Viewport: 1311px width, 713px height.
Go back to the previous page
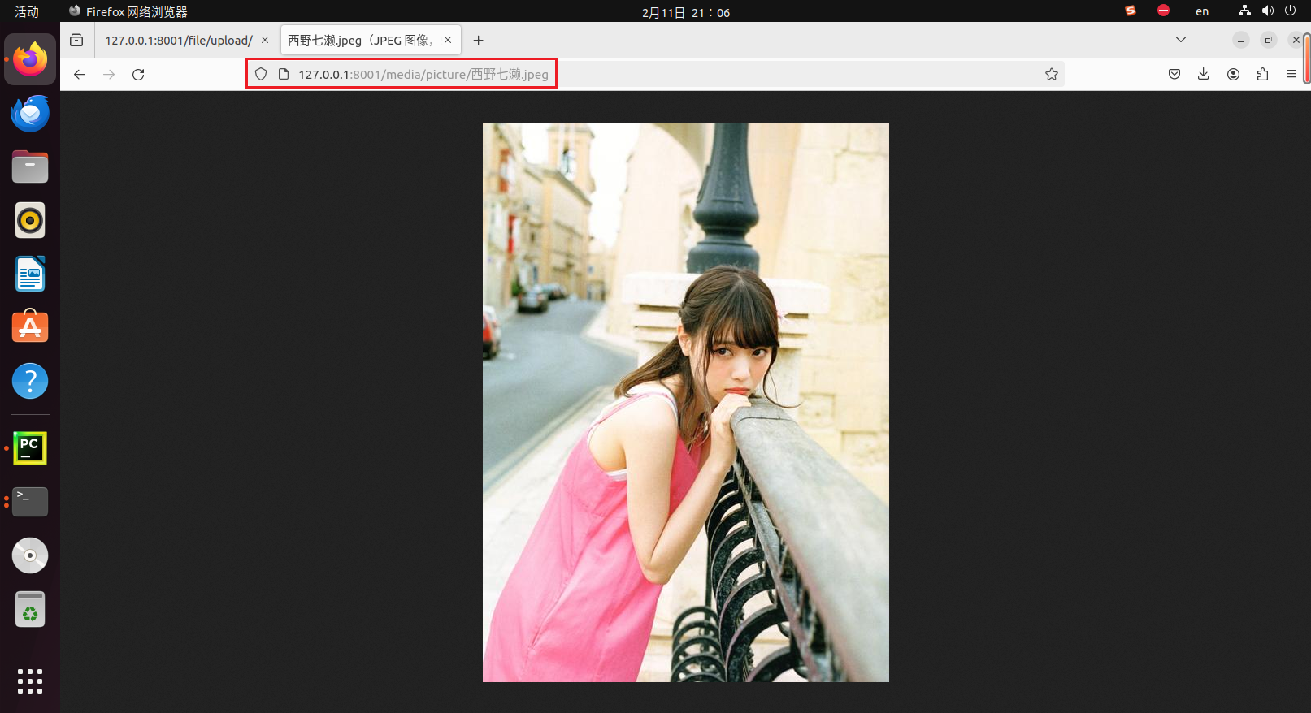click(x=80, y=75)
